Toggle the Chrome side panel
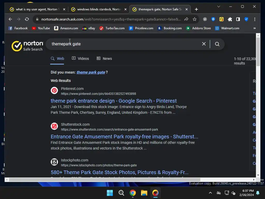The height and width of the screenshot is (199, 265). click(x=238, y=19)
